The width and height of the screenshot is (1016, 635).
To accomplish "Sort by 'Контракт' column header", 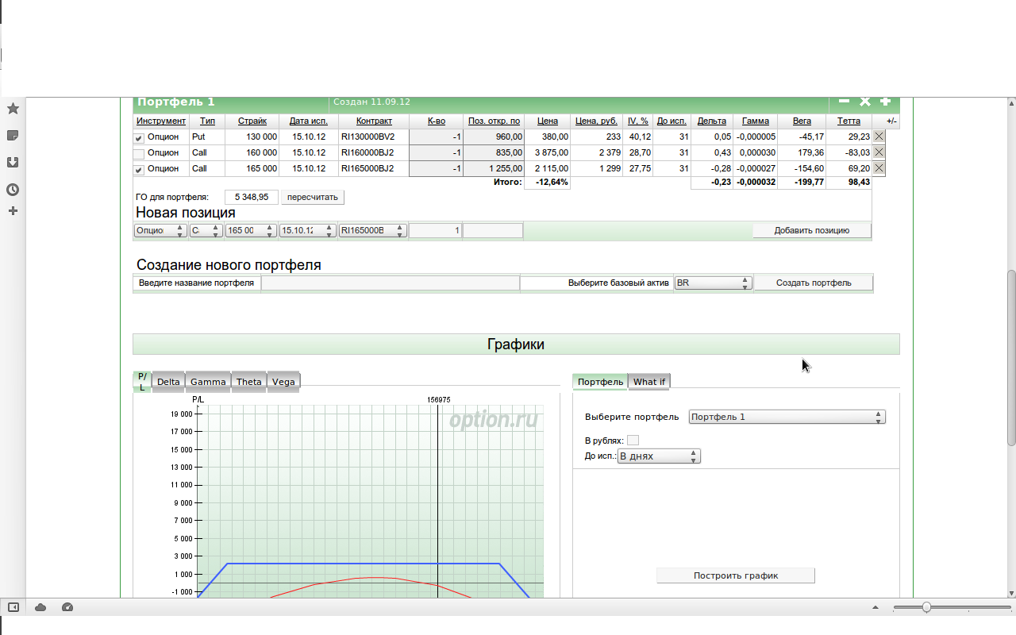I will pos(374,121).
